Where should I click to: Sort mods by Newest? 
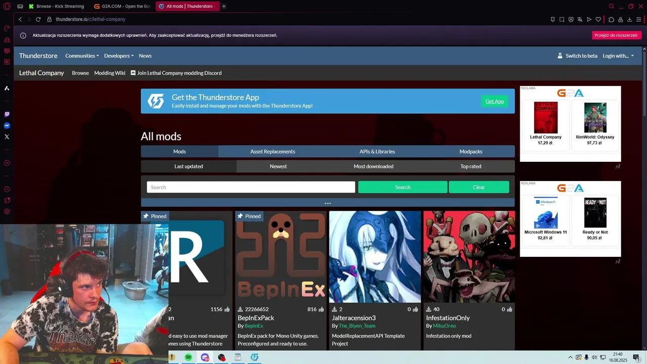(278, 166)
